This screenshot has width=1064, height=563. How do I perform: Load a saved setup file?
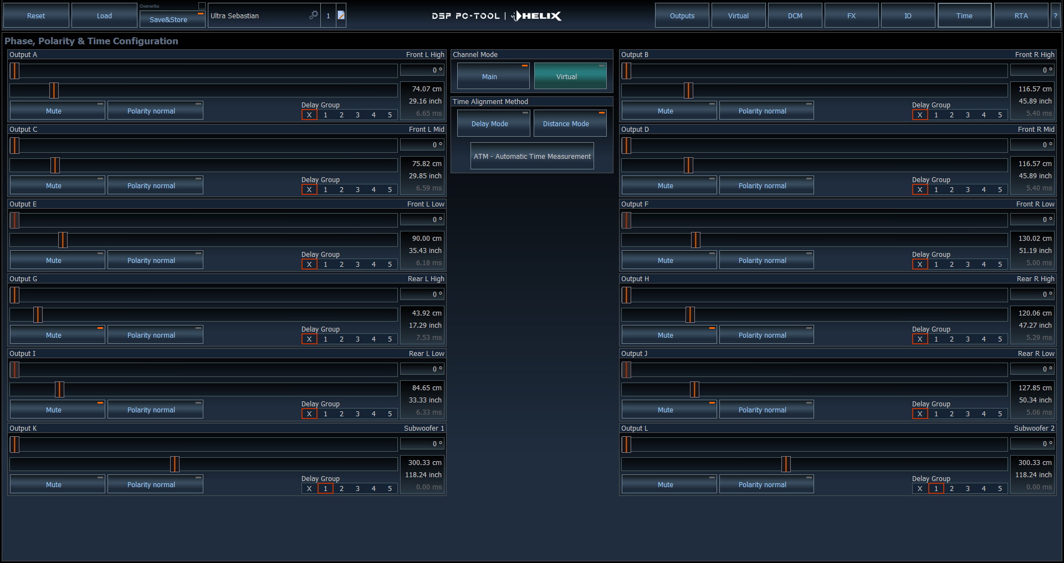pyautogui.click(x=104, y=15)
